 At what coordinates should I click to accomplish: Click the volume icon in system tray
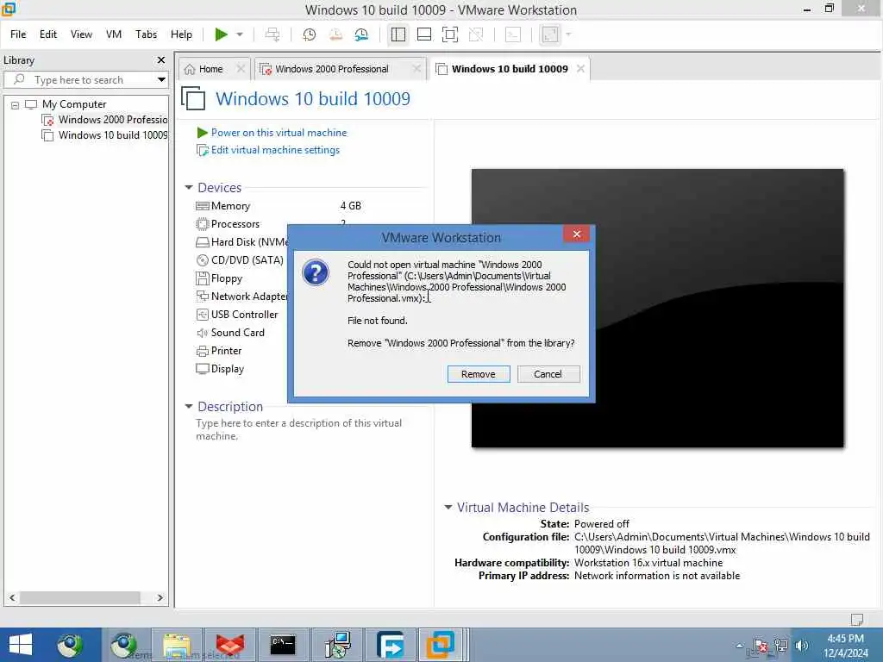(801, 646)
